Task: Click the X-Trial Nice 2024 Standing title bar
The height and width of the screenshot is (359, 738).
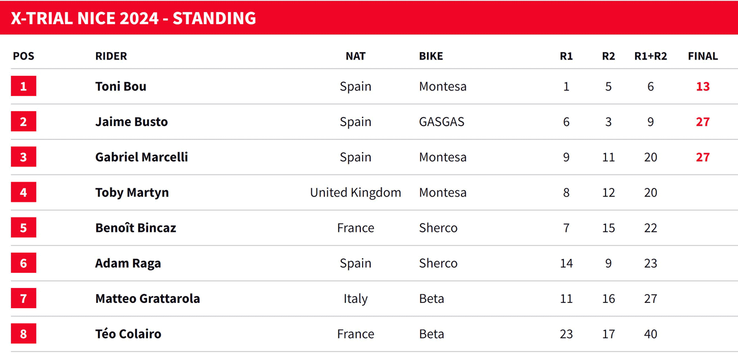Action: tap(369, 18)
